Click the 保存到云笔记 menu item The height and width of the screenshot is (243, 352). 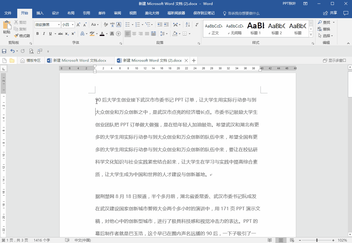click(x=204, y=13)
